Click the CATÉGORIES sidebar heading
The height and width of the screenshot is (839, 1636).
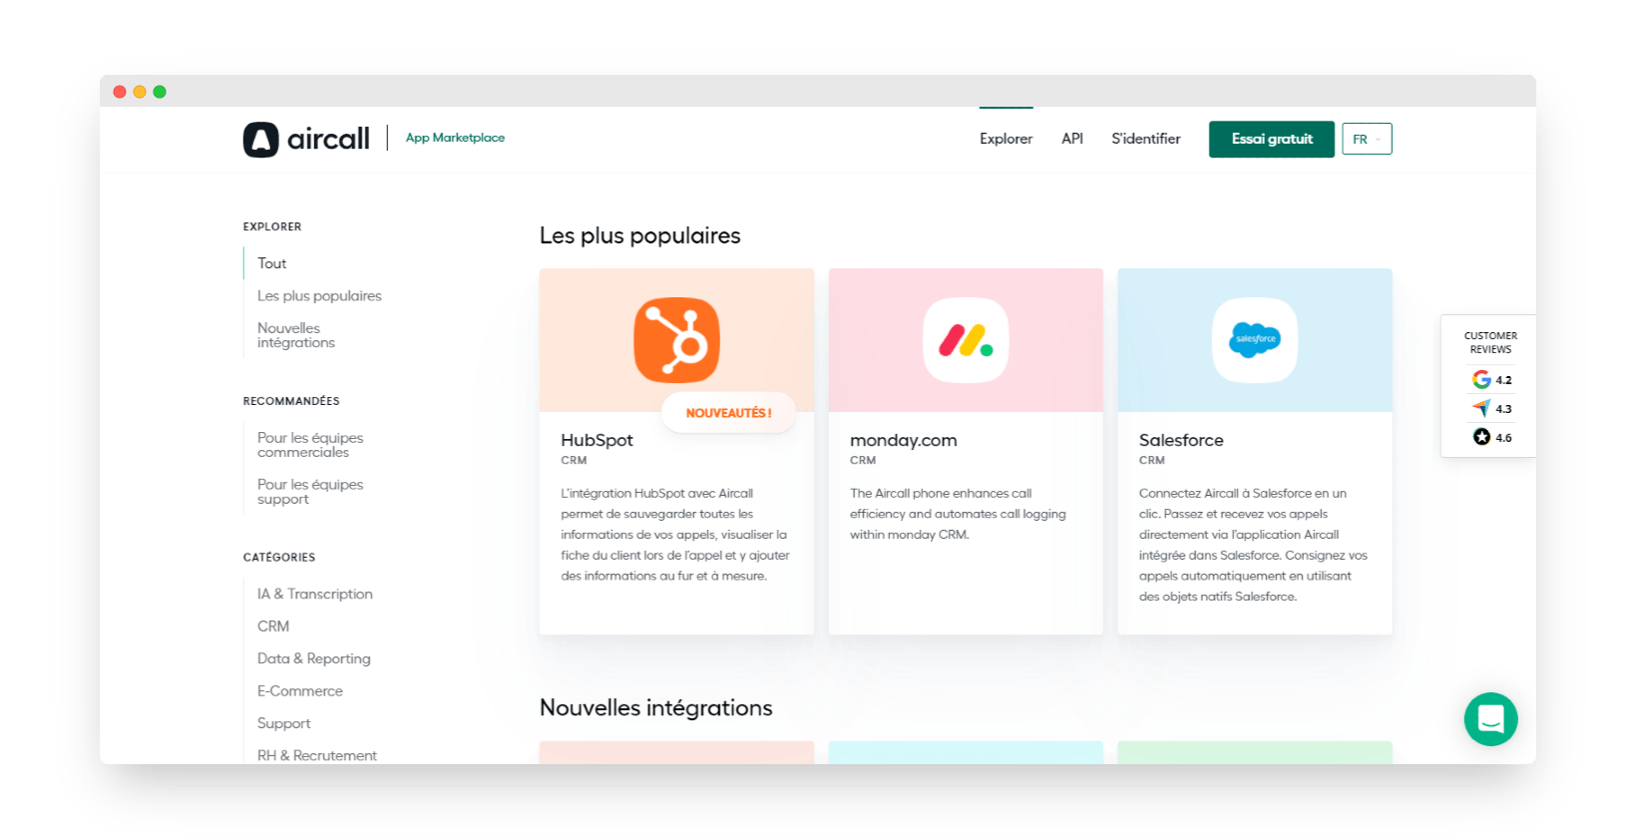click(x=279, y=558)
